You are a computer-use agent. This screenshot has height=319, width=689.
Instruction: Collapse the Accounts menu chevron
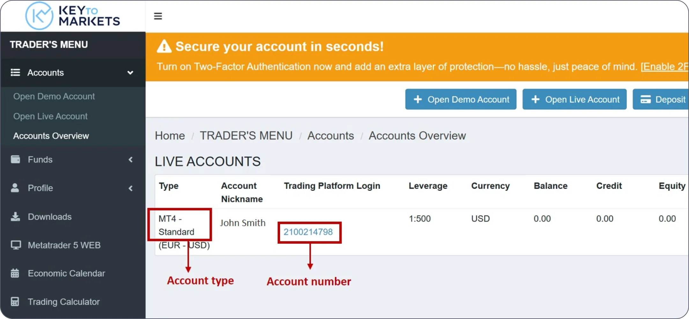tap(130, 73)
